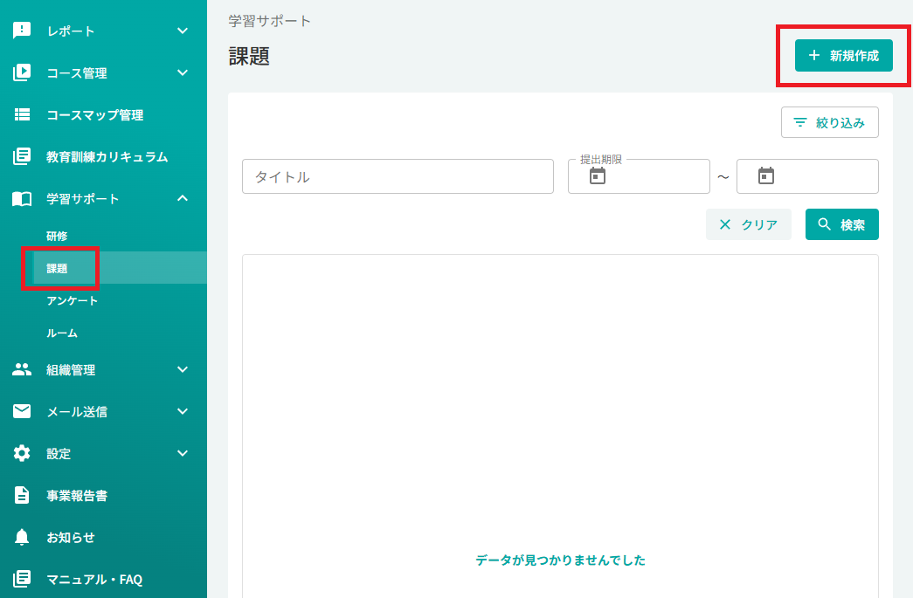
Task: Click the メール送信 envelope icon
Action: [22, 411]
